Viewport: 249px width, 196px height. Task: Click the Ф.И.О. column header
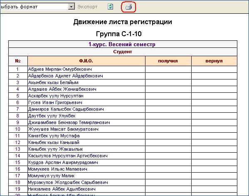click(86, 61)
